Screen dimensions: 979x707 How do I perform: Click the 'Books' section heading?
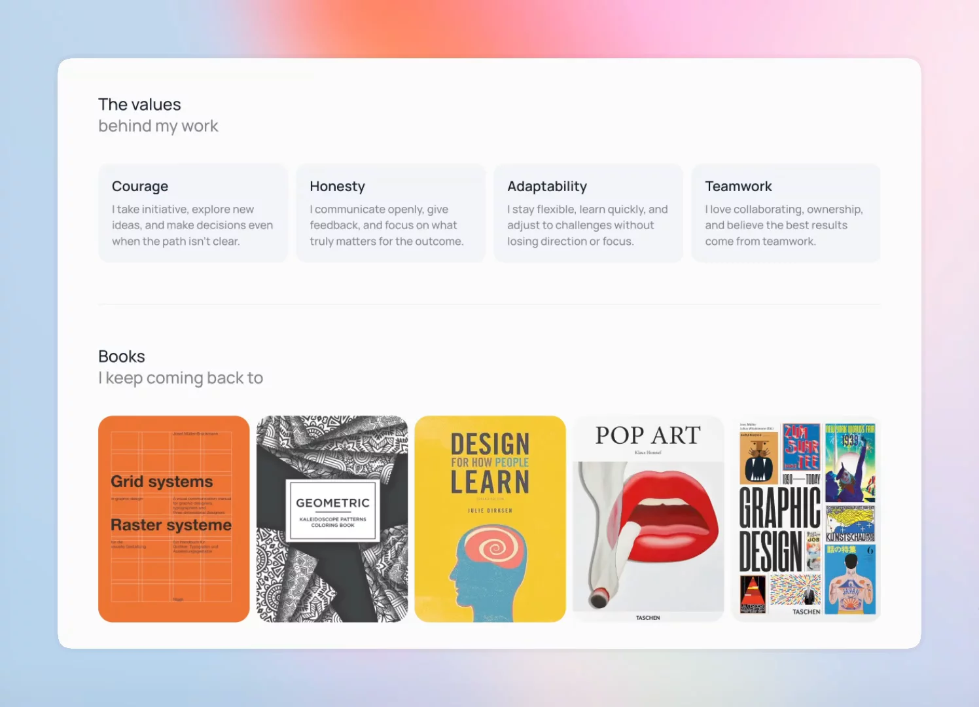pyautogui.click(x=122, y=357)
